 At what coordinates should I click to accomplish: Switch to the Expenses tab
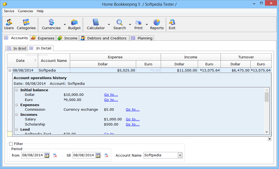[x=43, y=38]
